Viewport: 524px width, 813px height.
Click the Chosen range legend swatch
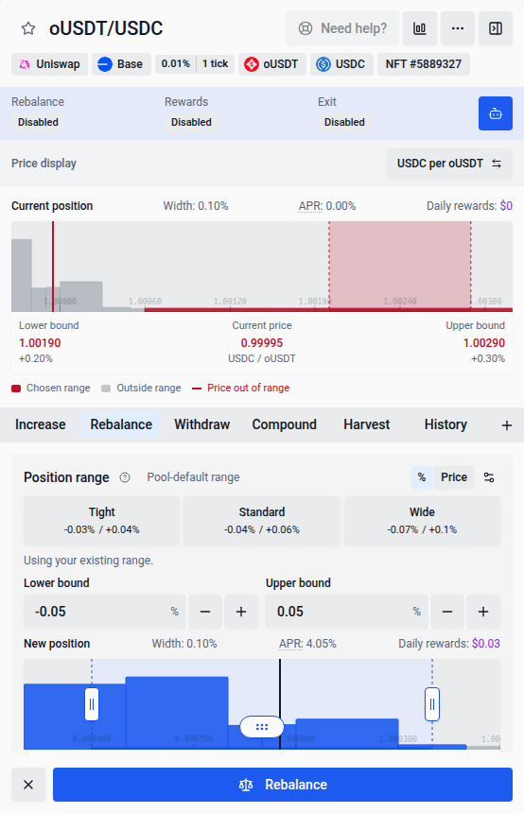click(x=16, y=389)
